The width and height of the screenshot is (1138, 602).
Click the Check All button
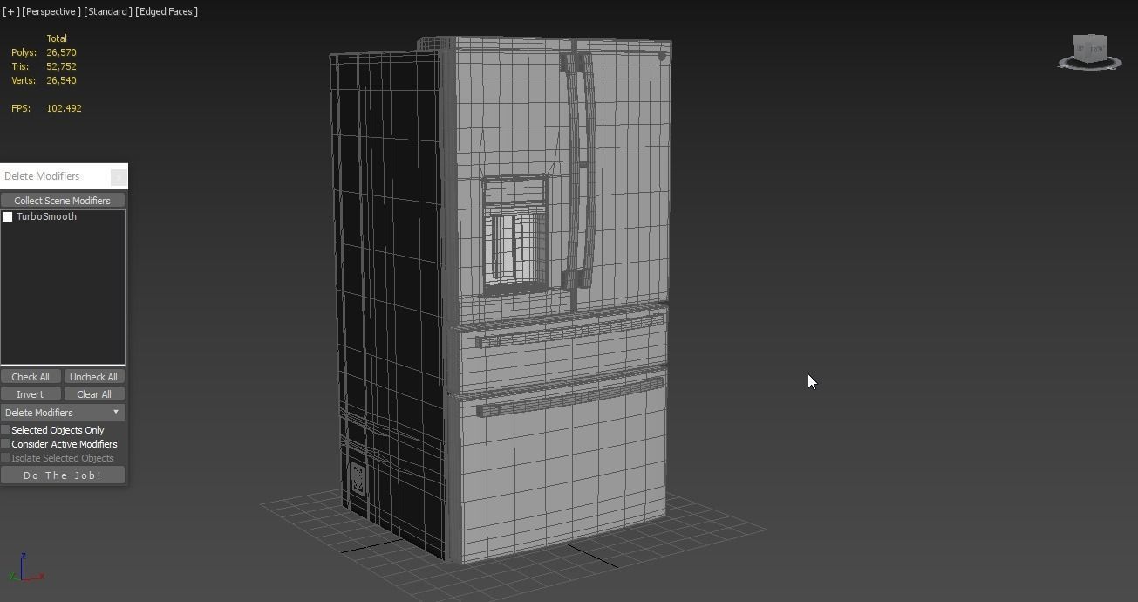point(31,377)
